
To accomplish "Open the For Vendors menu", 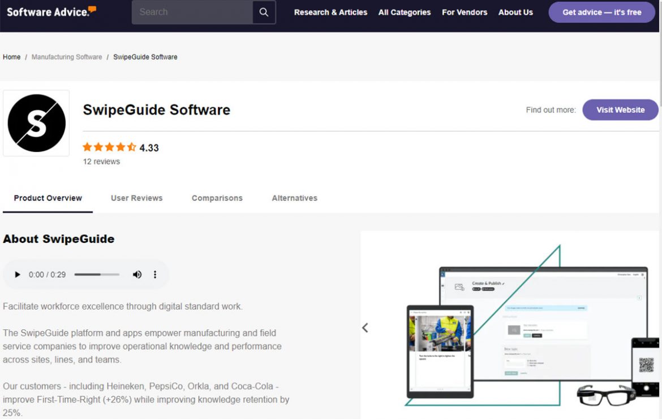I will click(464, 12).
